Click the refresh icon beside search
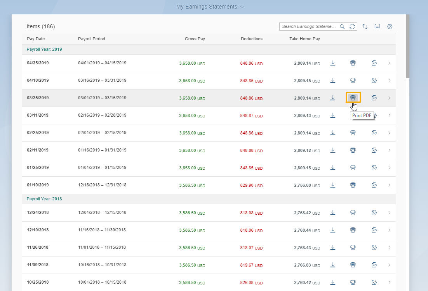The image size is (428, 291). (352, 27)
